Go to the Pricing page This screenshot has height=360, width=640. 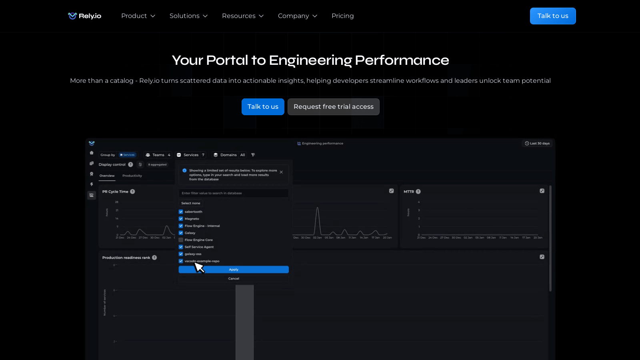tap(343, 16)
